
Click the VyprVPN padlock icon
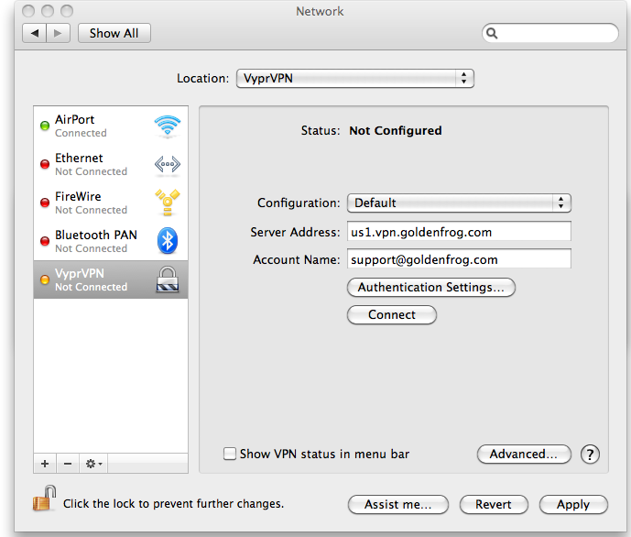click(168, 279)
